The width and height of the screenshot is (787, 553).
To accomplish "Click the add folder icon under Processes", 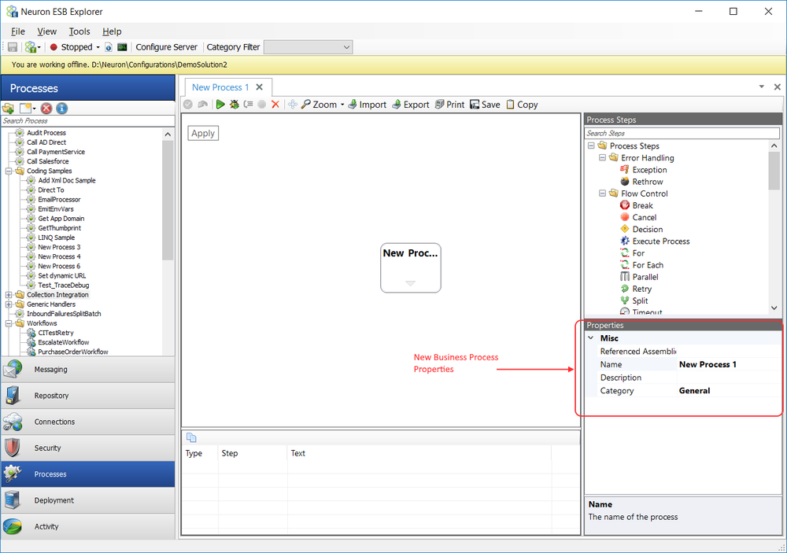I will 8,109.
